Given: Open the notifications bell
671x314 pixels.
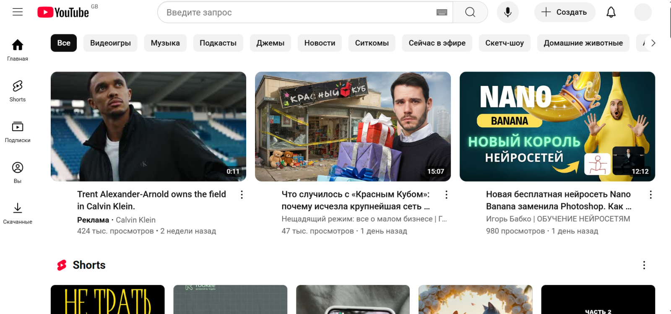Looking at the screenshot, I should pyautogui.click(x=611, y=12).
